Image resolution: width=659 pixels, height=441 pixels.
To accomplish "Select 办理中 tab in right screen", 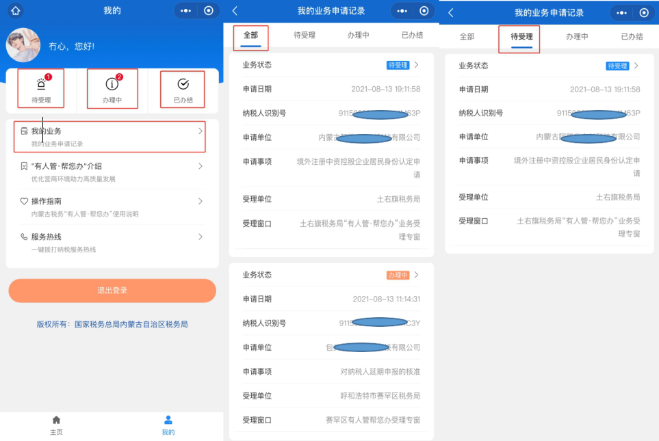I will (x=577, y=36).
